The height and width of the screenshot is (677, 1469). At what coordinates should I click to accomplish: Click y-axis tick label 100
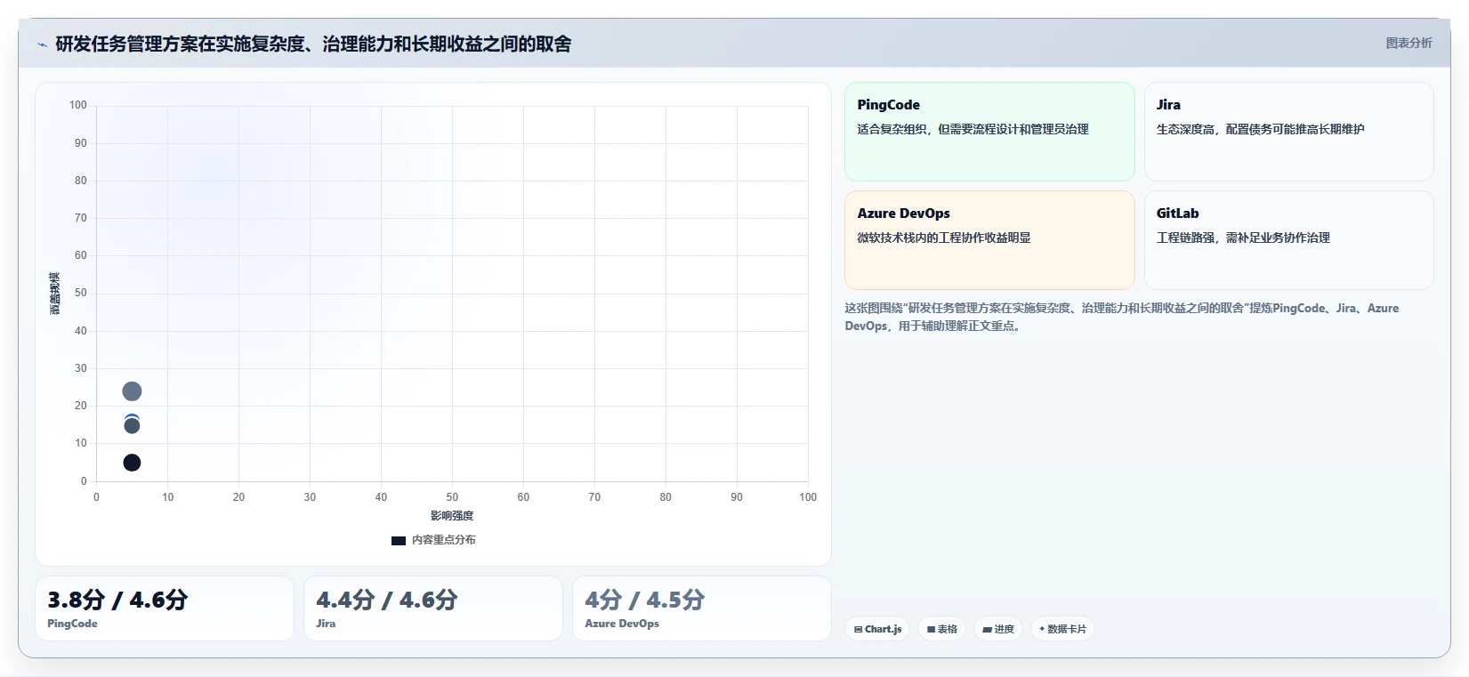pyautogui.click(x=78, y=105)
